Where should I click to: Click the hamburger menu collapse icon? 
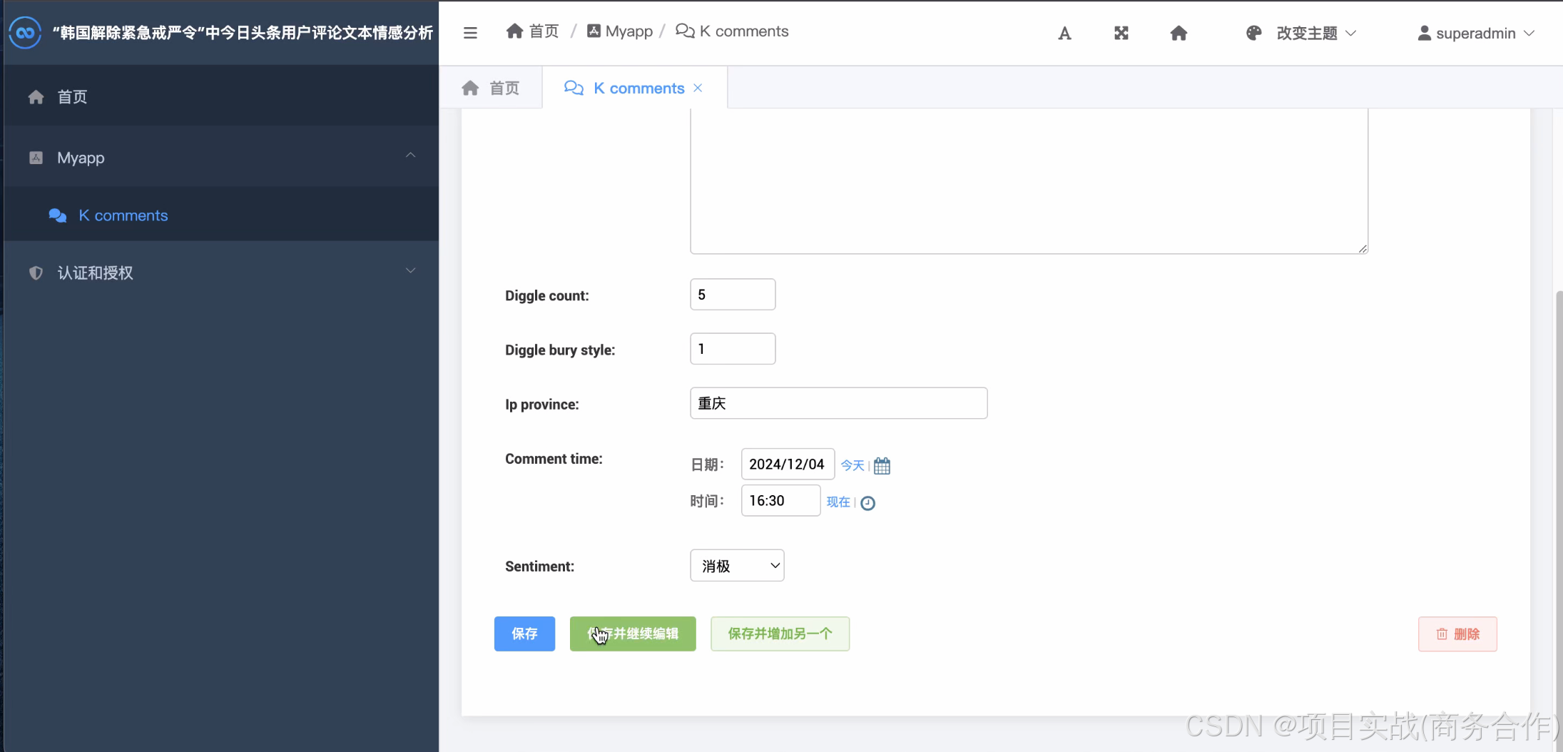pos(470,33)
